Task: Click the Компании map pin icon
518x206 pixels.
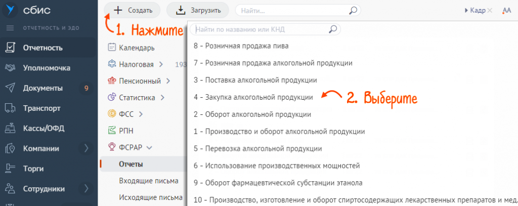Action: click(10, 149)
